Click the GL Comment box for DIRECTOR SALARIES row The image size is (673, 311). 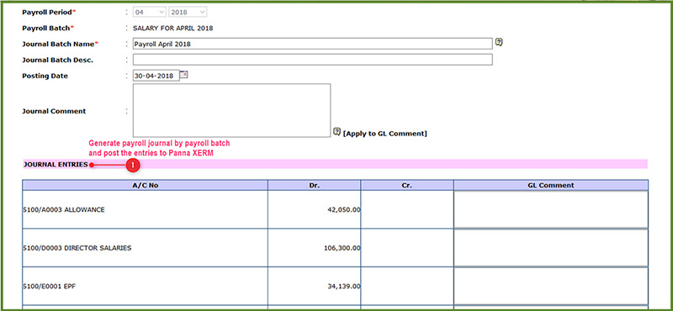coord(551,248)
